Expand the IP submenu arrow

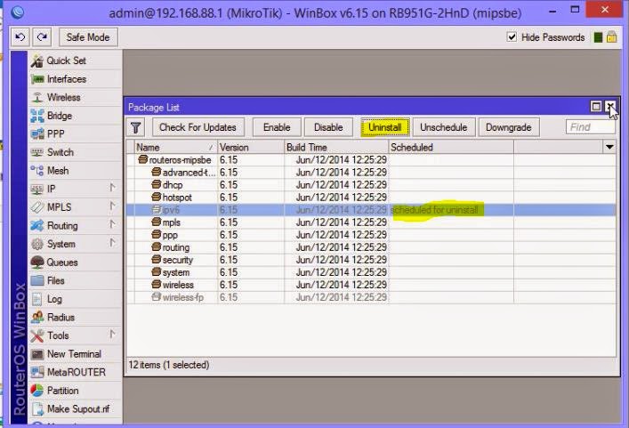pos(113,188)
